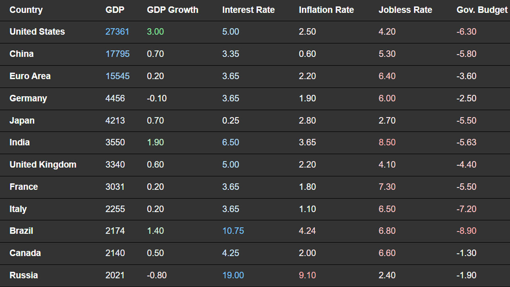Click France jobless rate 7.30
Image resolution: width=510 pixels, height=287 pixels.
click(x=387, y=187)
